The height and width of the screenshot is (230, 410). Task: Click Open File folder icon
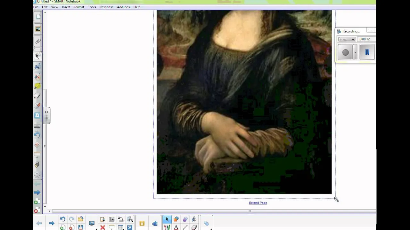(x=81, y=219)
